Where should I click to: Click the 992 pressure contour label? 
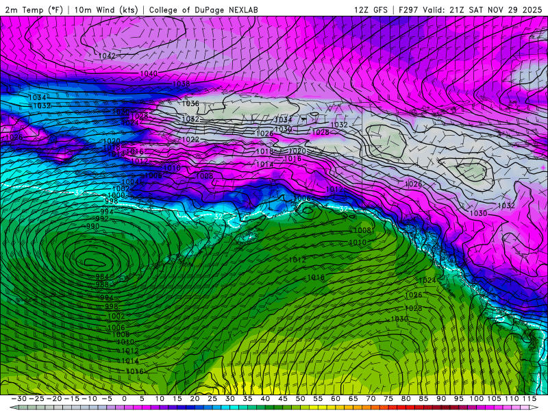[x=102, y=219]
